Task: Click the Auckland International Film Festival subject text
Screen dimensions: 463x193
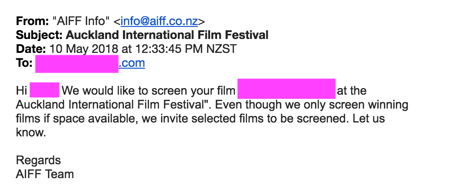Action: pos(167,35)
